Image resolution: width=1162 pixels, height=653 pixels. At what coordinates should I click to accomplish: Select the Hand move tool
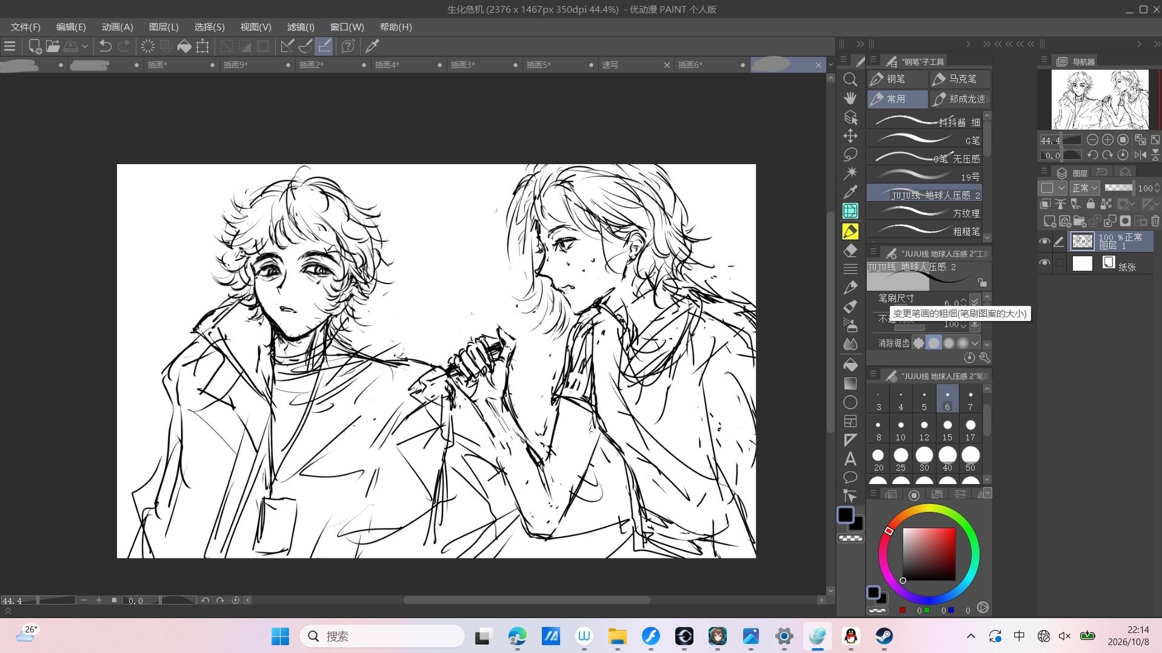pyautogui.click(x=850, y=98)
